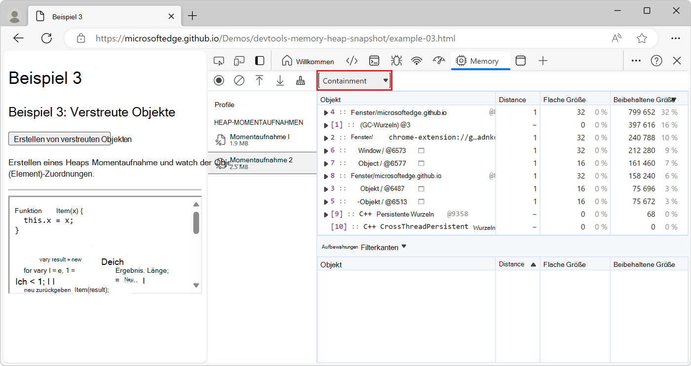Click the load profile upload arrow icon
The height and width of the screenshot is (366, 691).
[260, 80]
